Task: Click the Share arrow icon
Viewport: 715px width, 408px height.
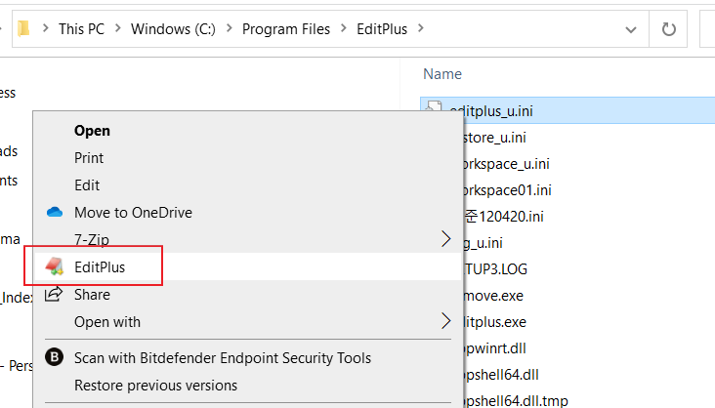Action: pos(54,294)
